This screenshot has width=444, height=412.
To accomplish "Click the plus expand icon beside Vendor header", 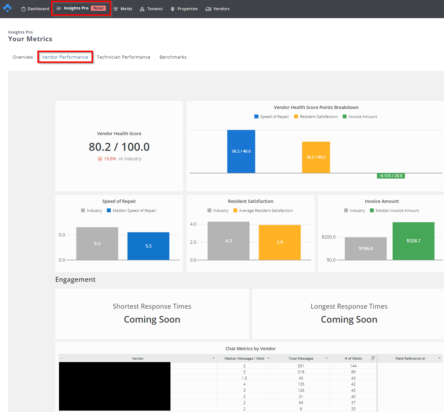I will (62, 358).
